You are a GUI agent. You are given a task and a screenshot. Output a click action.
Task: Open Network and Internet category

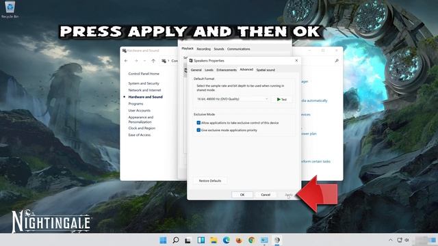tap(144, 90)
